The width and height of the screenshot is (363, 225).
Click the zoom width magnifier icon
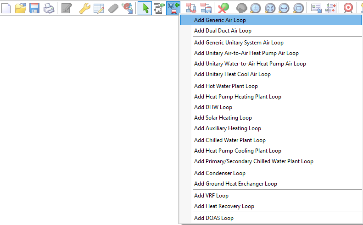coord(284,8)
